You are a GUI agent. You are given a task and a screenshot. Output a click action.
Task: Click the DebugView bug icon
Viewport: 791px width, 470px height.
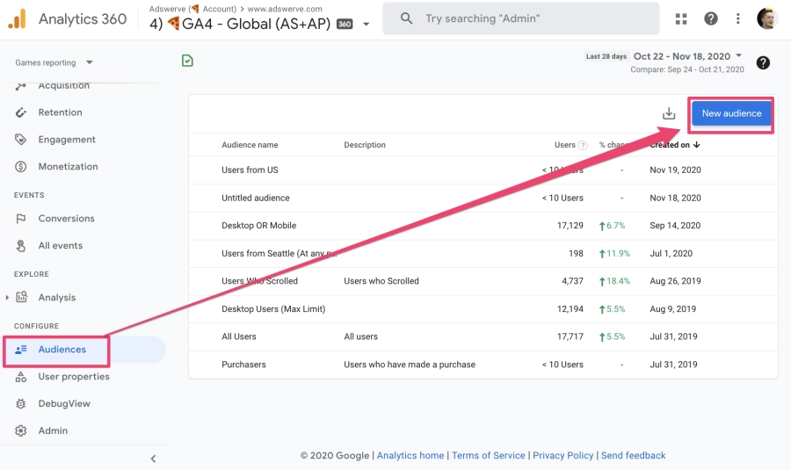click(21, 403)
